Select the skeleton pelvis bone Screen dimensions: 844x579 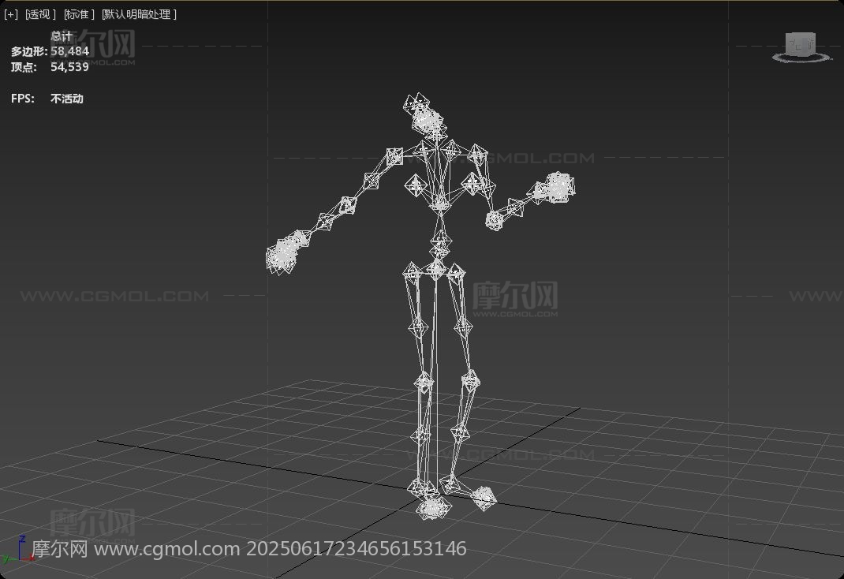click(436, 269)
